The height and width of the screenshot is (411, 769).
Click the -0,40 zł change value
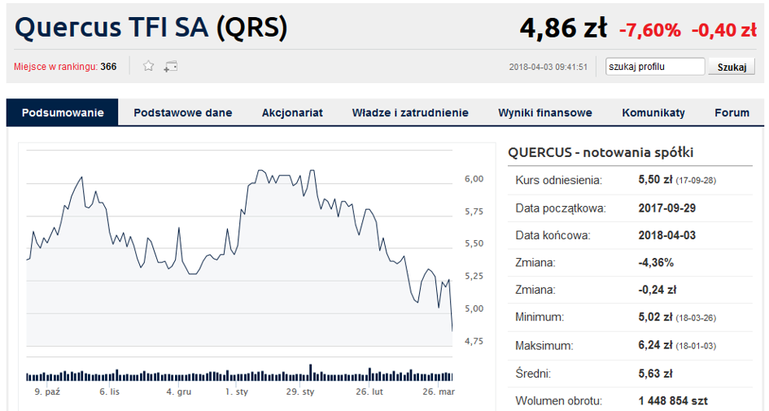click(x=724, y=30)
